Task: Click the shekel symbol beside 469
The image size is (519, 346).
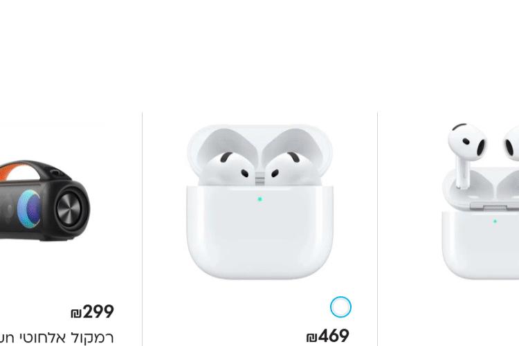Action: (311, 338)
